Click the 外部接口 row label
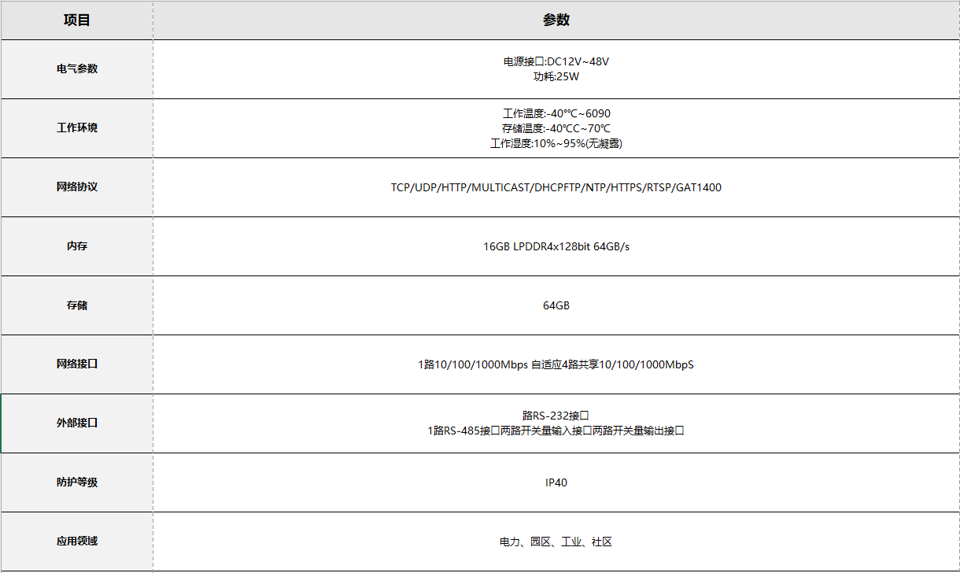This screenshot has width=960, height=573. [77, 423]
